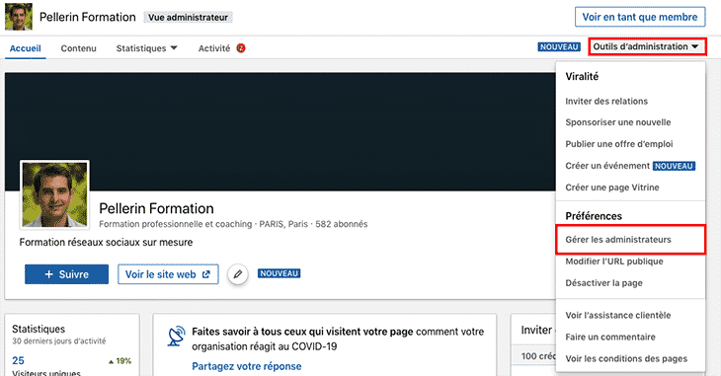Open Voir l'assistance clientèle
This screenshot has width=721, height=376.
click(618, 316)
